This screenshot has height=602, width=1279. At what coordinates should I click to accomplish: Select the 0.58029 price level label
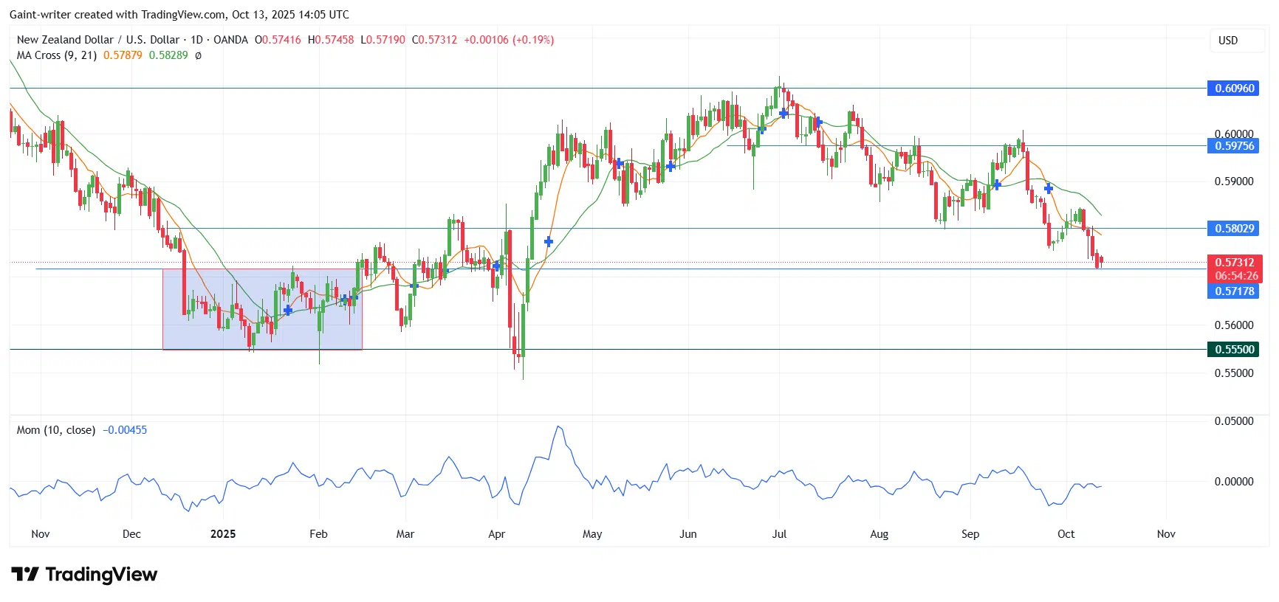tap(1234, 229)
